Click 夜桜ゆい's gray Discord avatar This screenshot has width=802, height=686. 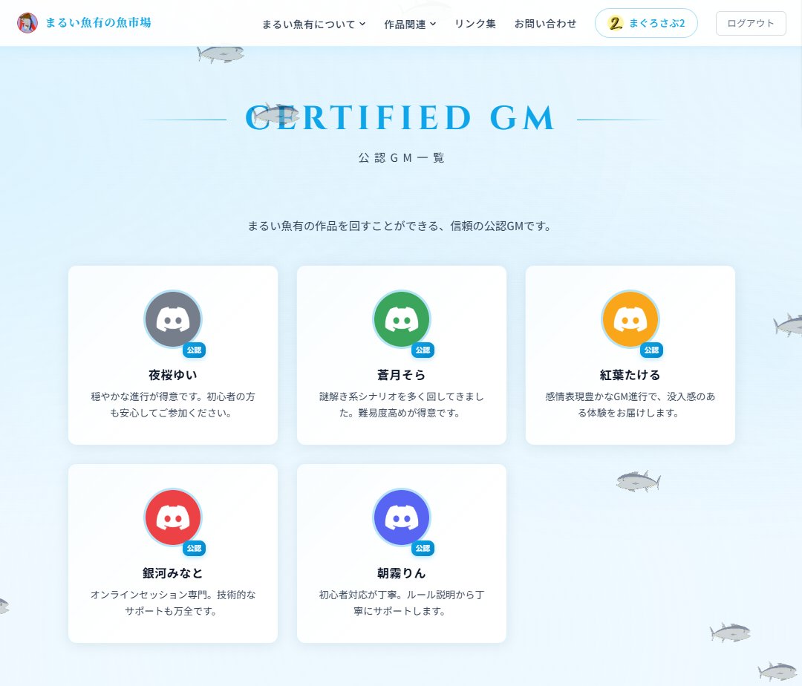[173, 319]
